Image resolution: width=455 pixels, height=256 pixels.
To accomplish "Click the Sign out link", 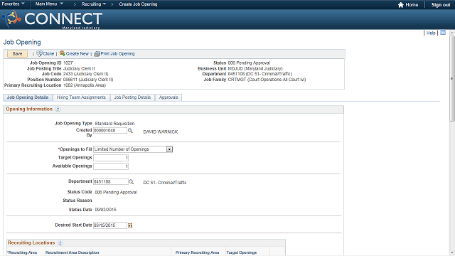I will [x=441, y=5].
